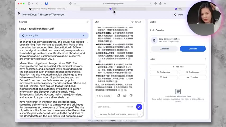
Task: Create a Study guide note
Action: (164, 72)
